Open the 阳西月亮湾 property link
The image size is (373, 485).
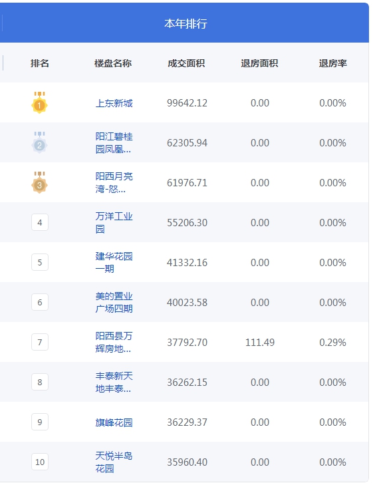(x=114, y=183)
